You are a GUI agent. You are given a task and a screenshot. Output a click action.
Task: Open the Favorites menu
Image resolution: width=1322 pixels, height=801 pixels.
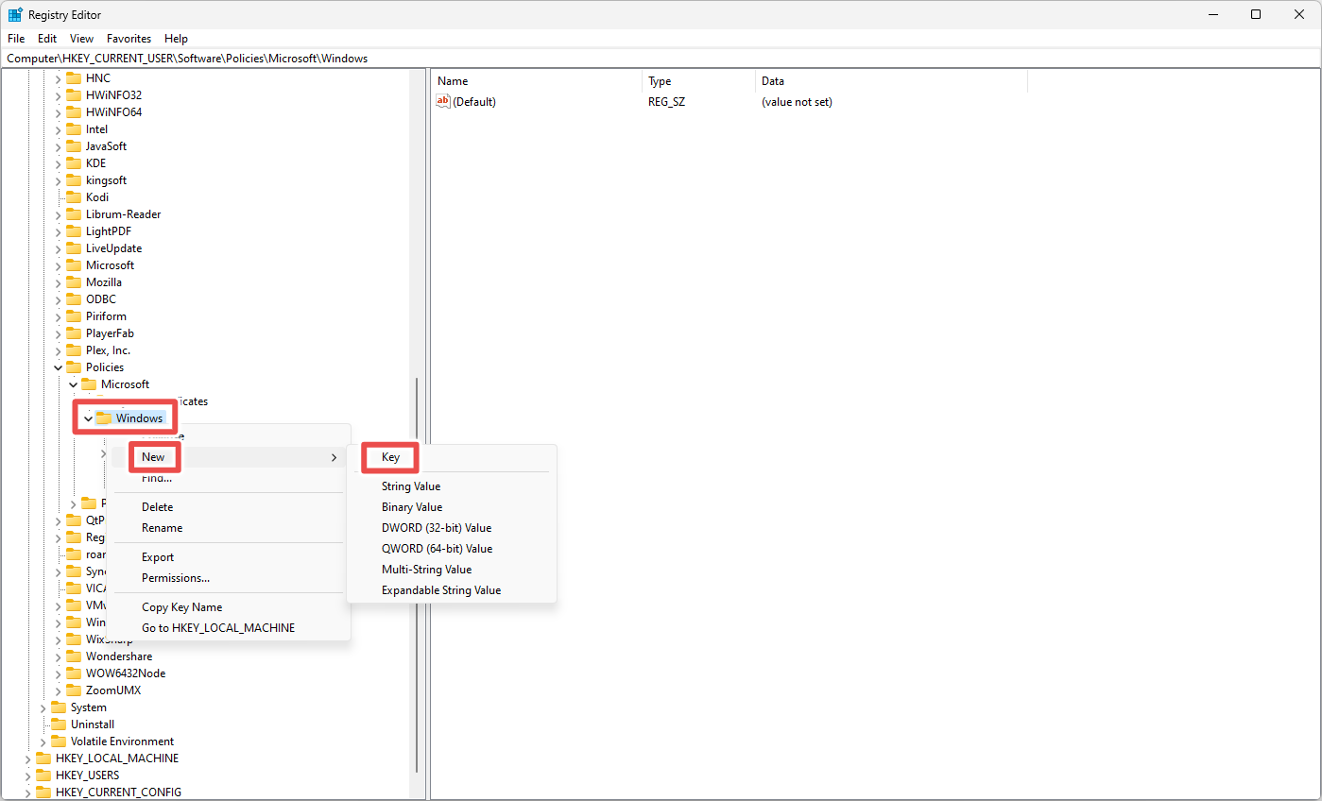(129, 39)
